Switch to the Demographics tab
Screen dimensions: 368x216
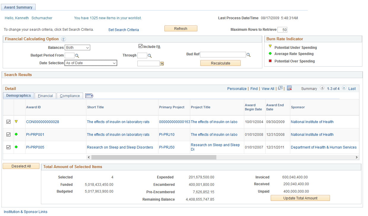(18, 96)
